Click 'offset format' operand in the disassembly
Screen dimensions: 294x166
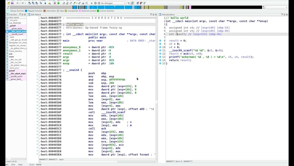[x=139, y=155]
